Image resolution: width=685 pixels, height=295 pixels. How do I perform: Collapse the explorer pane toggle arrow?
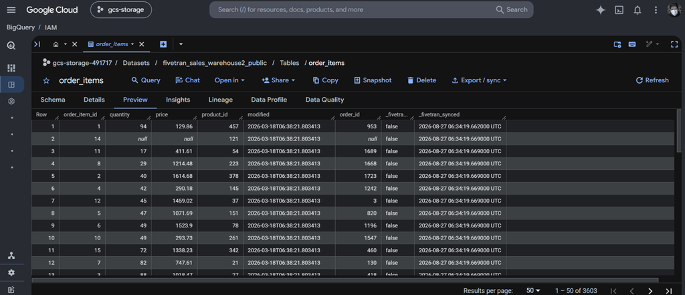pos(37,44)
